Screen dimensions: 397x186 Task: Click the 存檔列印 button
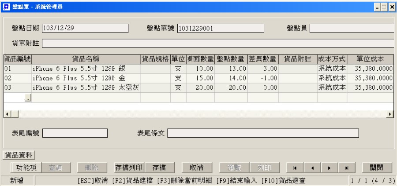(129, 168)
